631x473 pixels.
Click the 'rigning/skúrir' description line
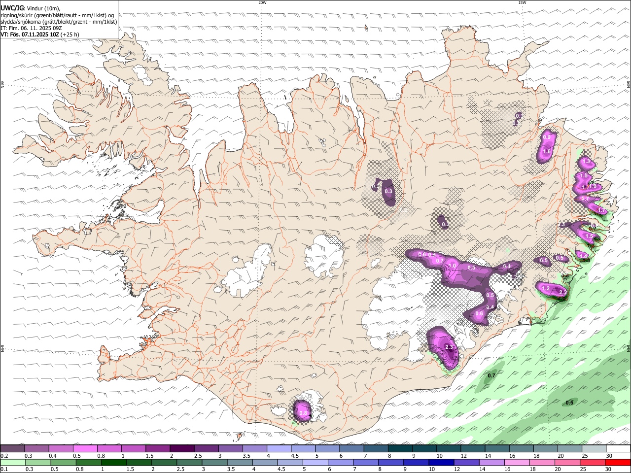point(57,15)
